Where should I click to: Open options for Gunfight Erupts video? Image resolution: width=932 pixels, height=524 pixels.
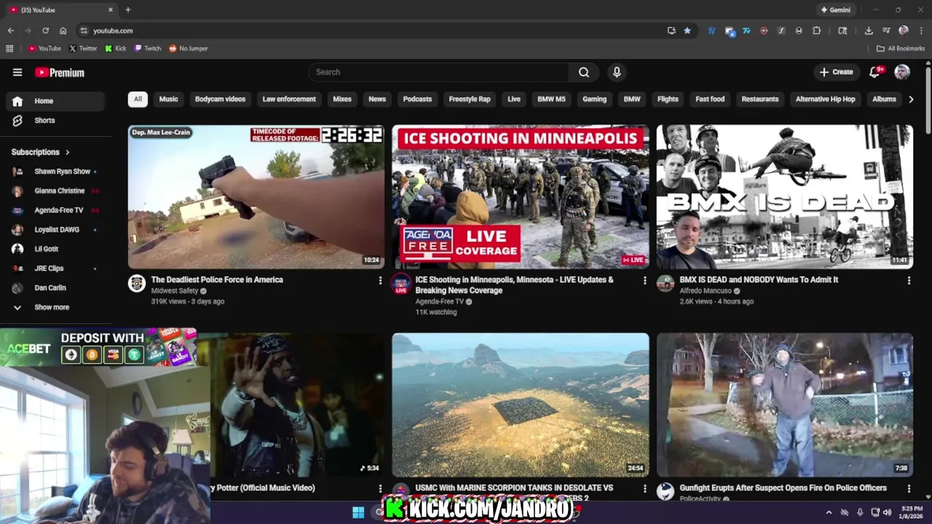coord(909,488)
